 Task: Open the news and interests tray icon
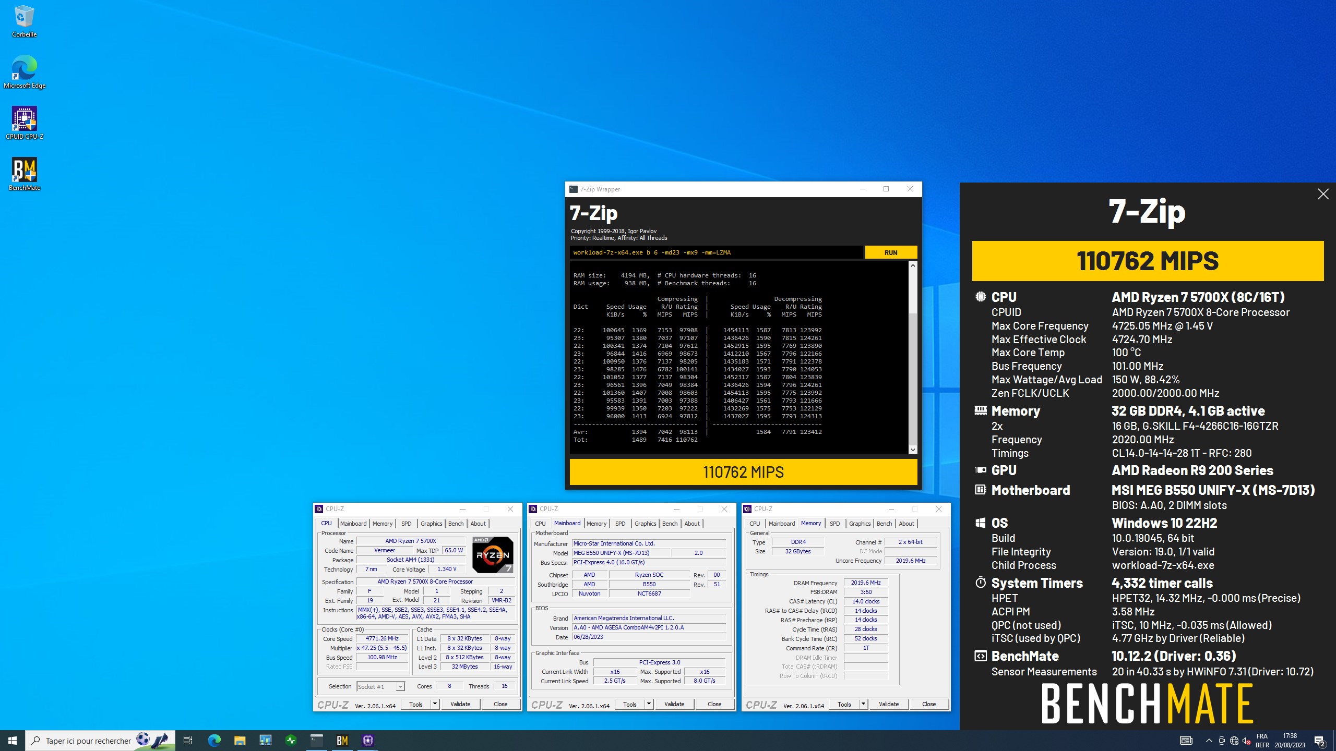1186,741
